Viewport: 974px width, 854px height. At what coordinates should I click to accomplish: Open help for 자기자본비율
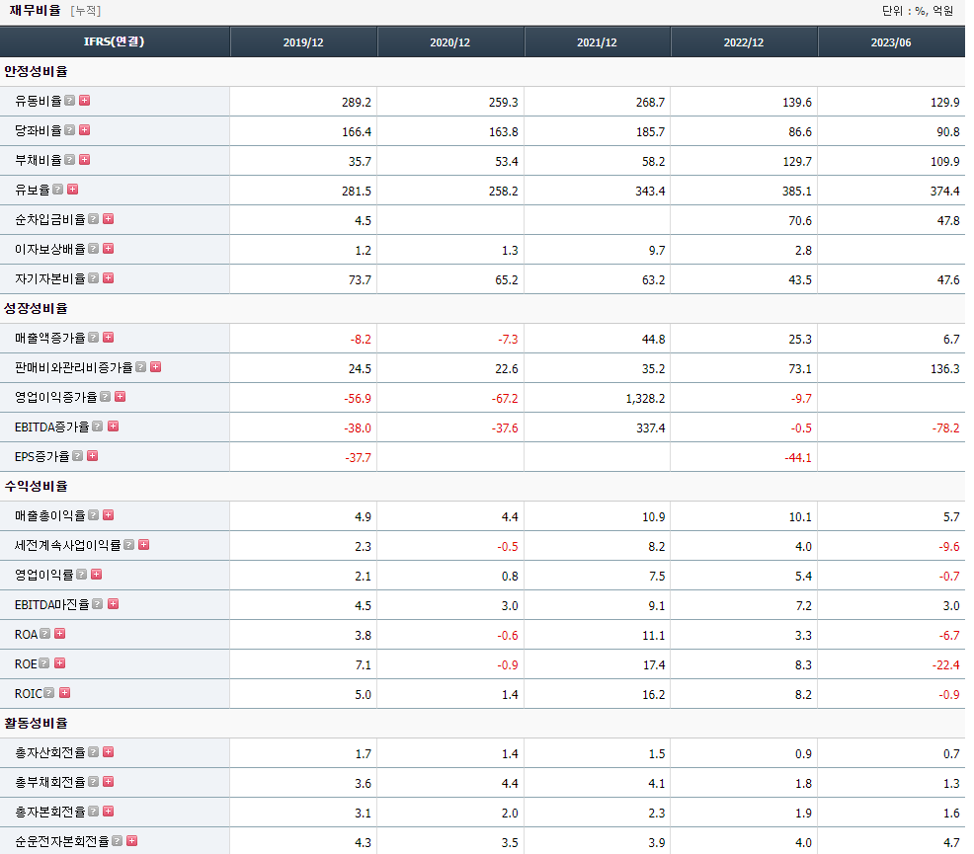tap(93, 278)
